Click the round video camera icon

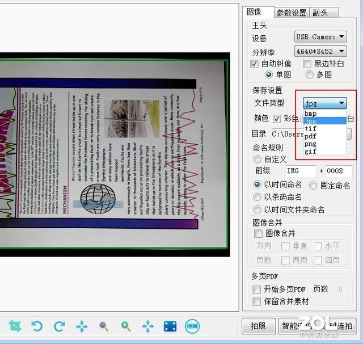tap(192, 326)
